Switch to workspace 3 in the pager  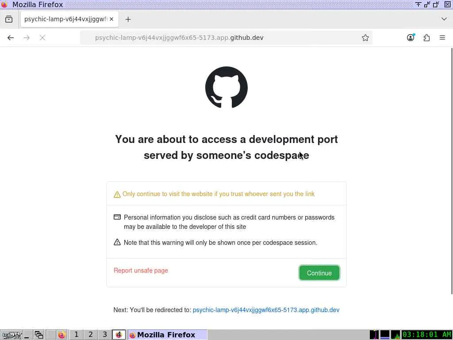point(104,335)
